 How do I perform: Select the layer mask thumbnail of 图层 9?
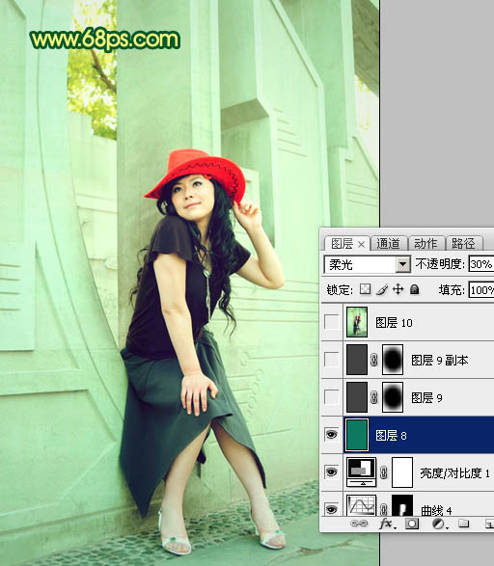pyautogui.click(x=393, y=397)
